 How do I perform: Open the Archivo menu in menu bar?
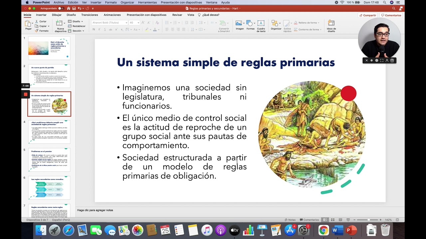tap(59, 2)
